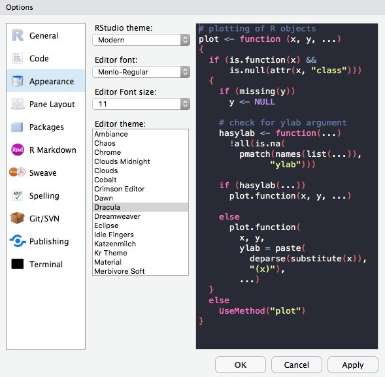The image size is (385, 377).
Task: Click the Packages box icon
Action: tap(17, 127)
